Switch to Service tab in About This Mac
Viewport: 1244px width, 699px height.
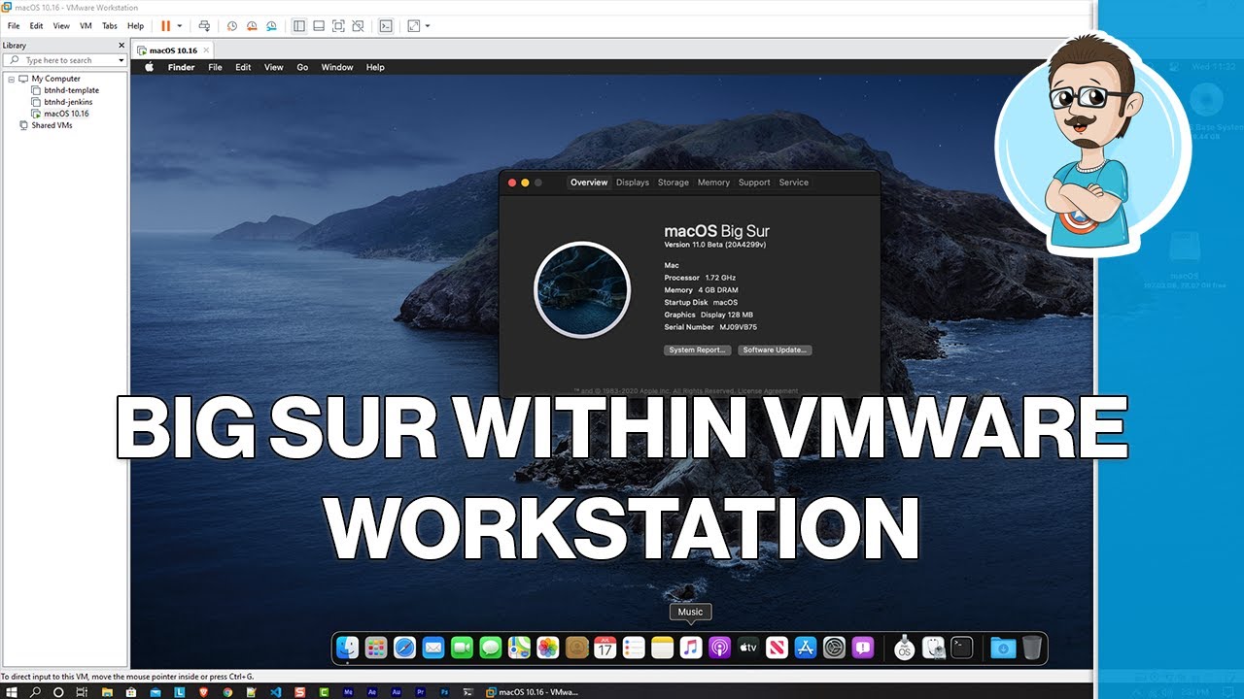794,183
